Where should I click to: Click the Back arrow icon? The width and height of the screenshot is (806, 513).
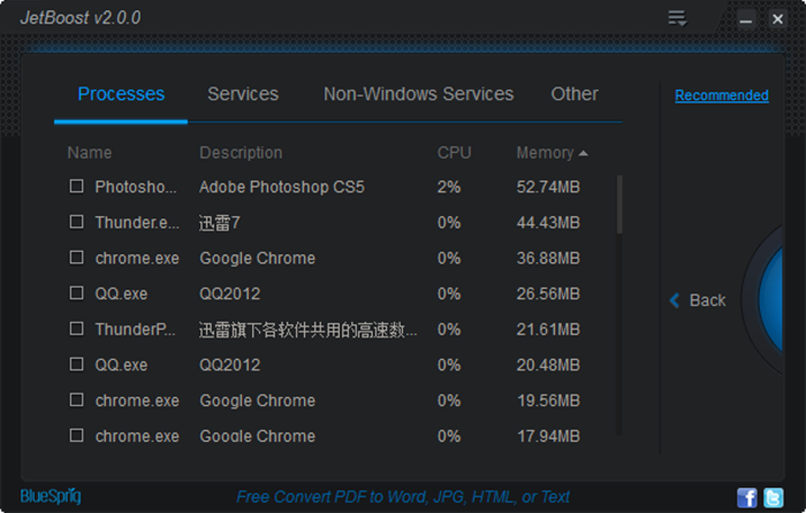[675, 300]
